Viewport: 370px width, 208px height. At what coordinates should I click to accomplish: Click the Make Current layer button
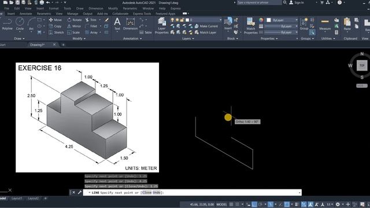(206, 26)
